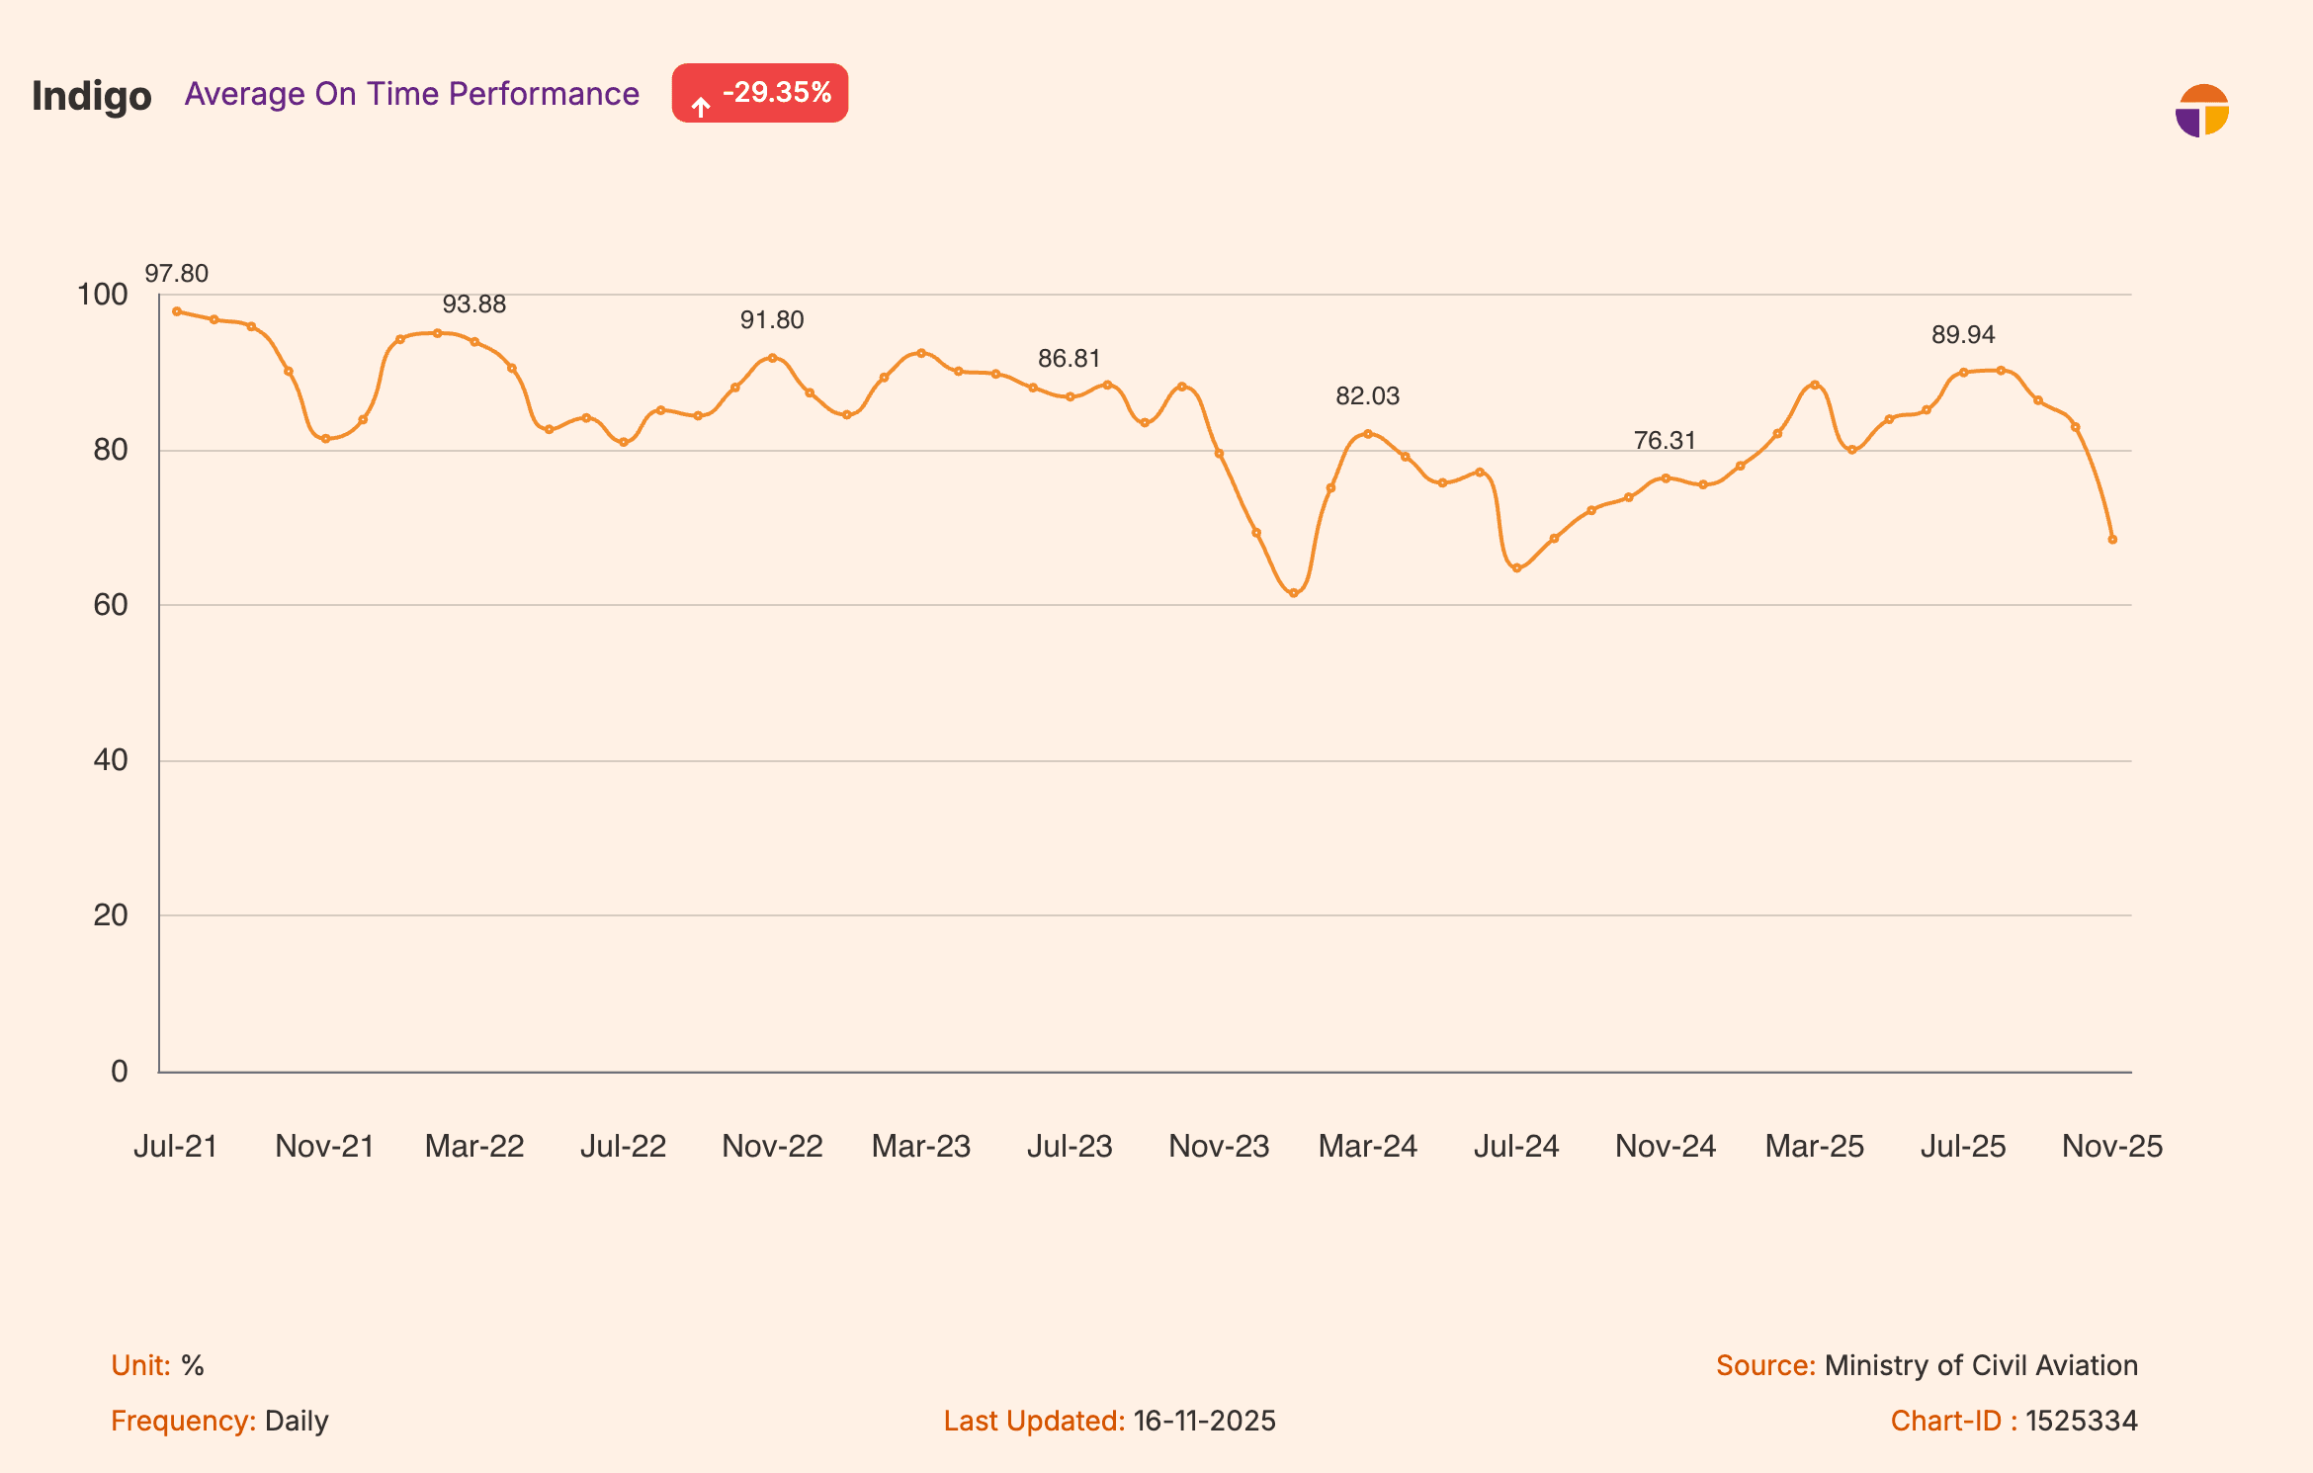
Task: Click the arrow icon in red badge
Action: pyautogui.click(x=701, y=106)
